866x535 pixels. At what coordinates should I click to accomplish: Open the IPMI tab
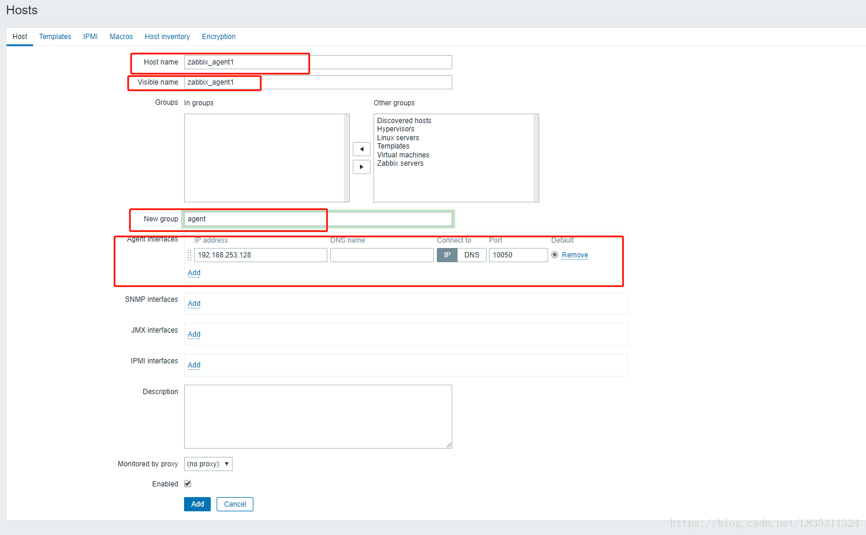pyautogui.click(x=91, y=37)
